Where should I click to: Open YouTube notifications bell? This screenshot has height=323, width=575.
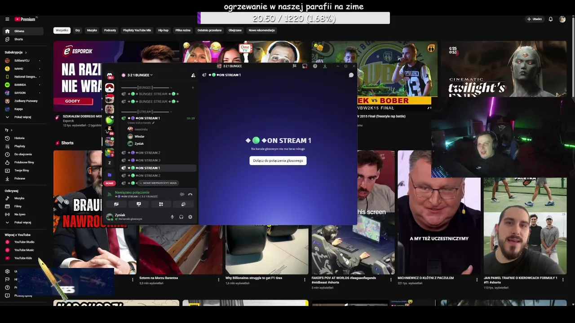tap(550, 19)
